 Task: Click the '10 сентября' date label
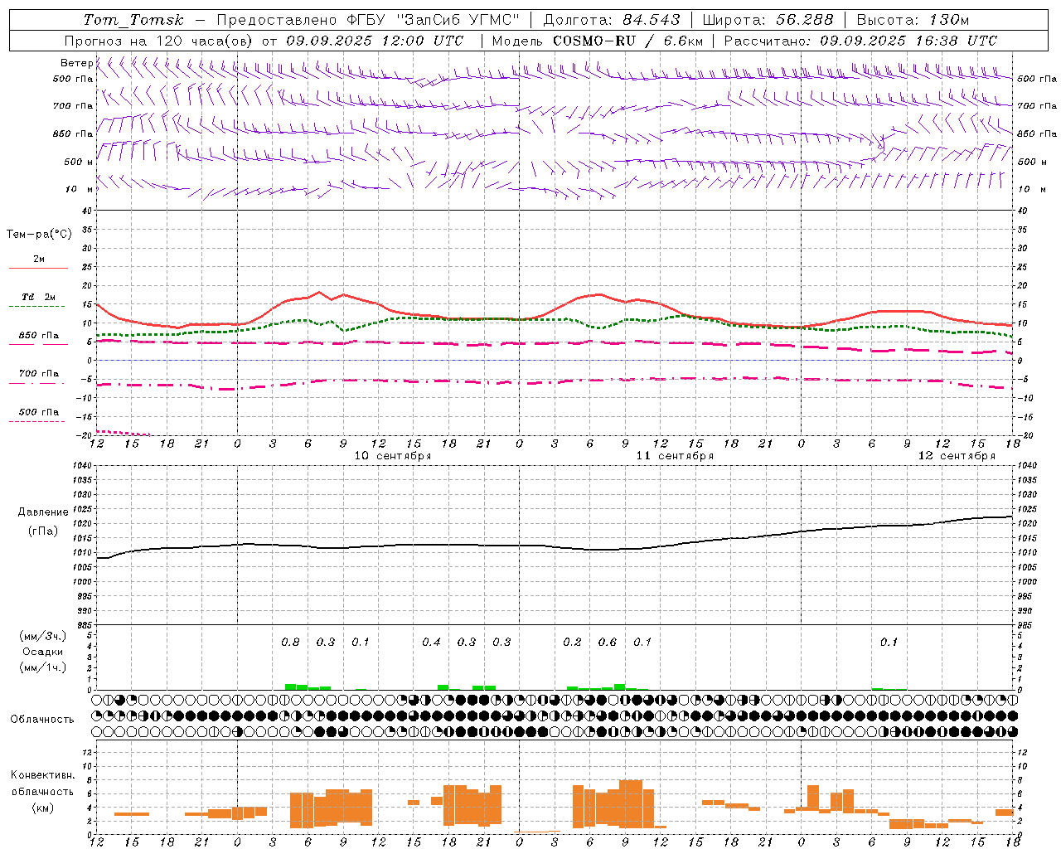click(393, 456)
